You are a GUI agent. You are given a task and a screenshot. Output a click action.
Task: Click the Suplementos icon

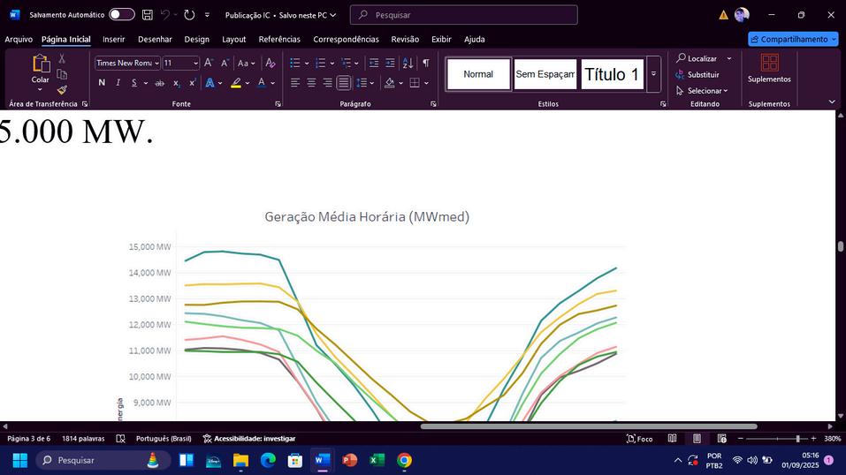tap(769, 63)
